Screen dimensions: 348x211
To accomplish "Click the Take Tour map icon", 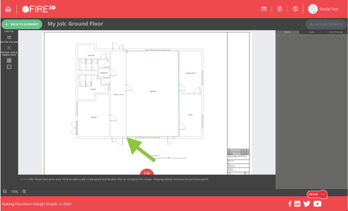I will [9, 37].
